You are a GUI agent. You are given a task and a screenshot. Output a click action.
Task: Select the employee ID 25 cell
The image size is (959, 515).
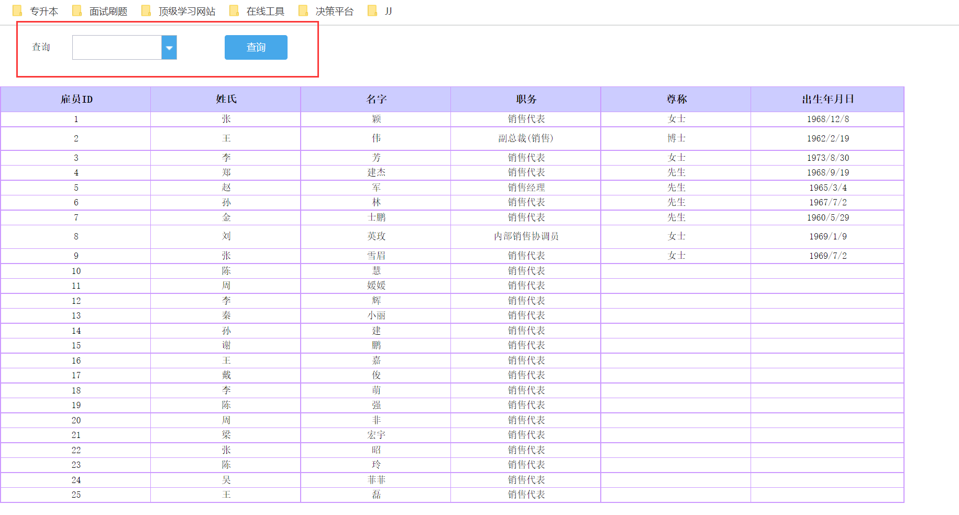pyautogui.click(x=76, y=495)
